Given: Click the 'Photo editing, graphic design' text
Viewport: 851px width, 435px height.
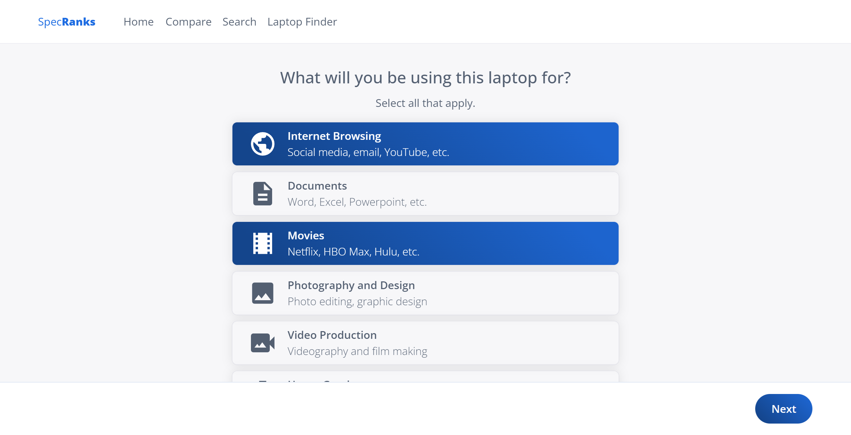Looking at the screenshot, I should point(357,302).
